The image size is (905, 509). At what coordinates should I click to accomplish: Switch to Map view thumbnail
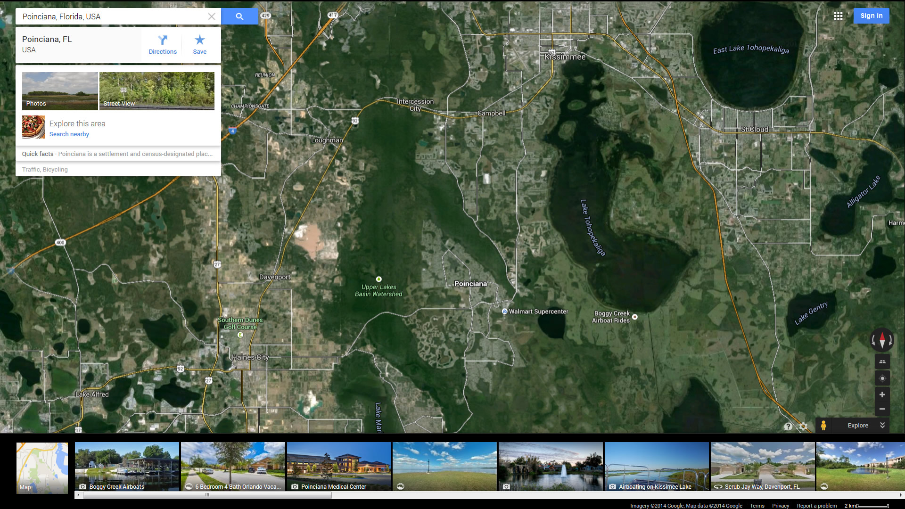click(42, 468)
